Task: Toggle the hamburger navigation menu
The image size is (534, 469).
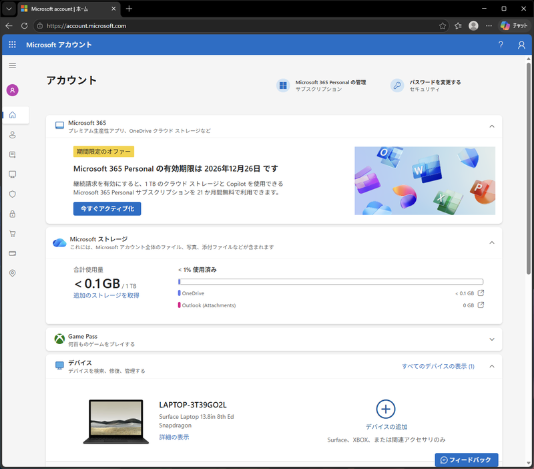Action: 12,65
